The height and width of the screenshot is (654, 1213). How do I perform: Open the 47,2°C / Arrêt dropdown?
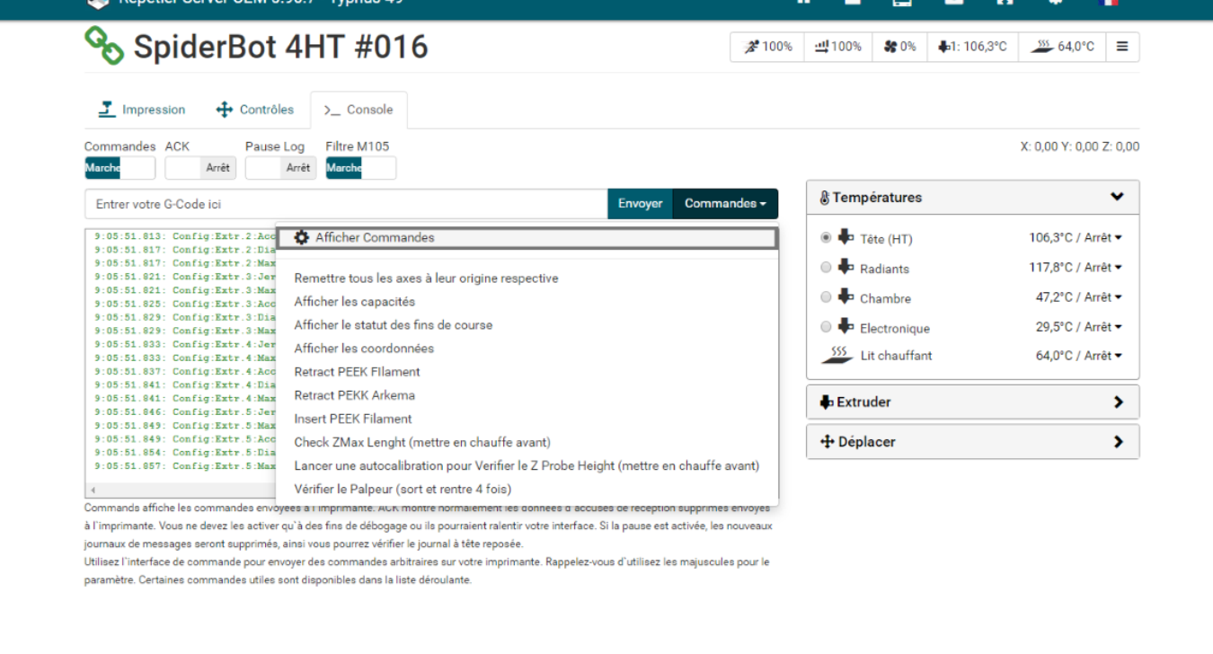coord(1078,297)
